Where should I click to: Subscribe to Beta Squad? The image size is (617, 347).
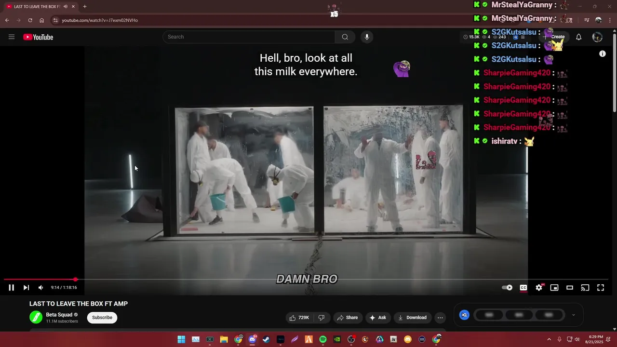point(102,318)
